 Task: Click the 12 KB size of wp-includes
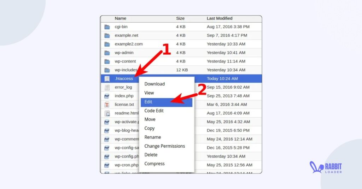tap(182, 70)
